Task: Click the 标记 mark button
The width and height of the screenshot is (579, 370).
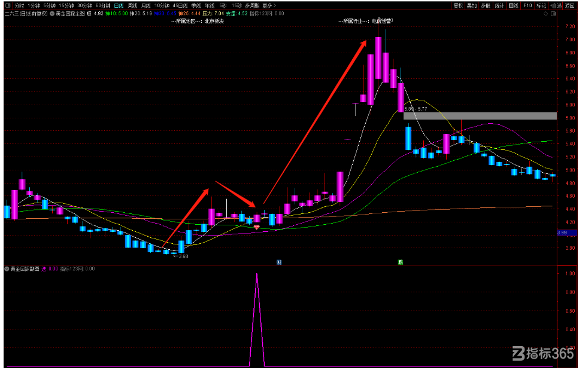Action: click(541, 5)
